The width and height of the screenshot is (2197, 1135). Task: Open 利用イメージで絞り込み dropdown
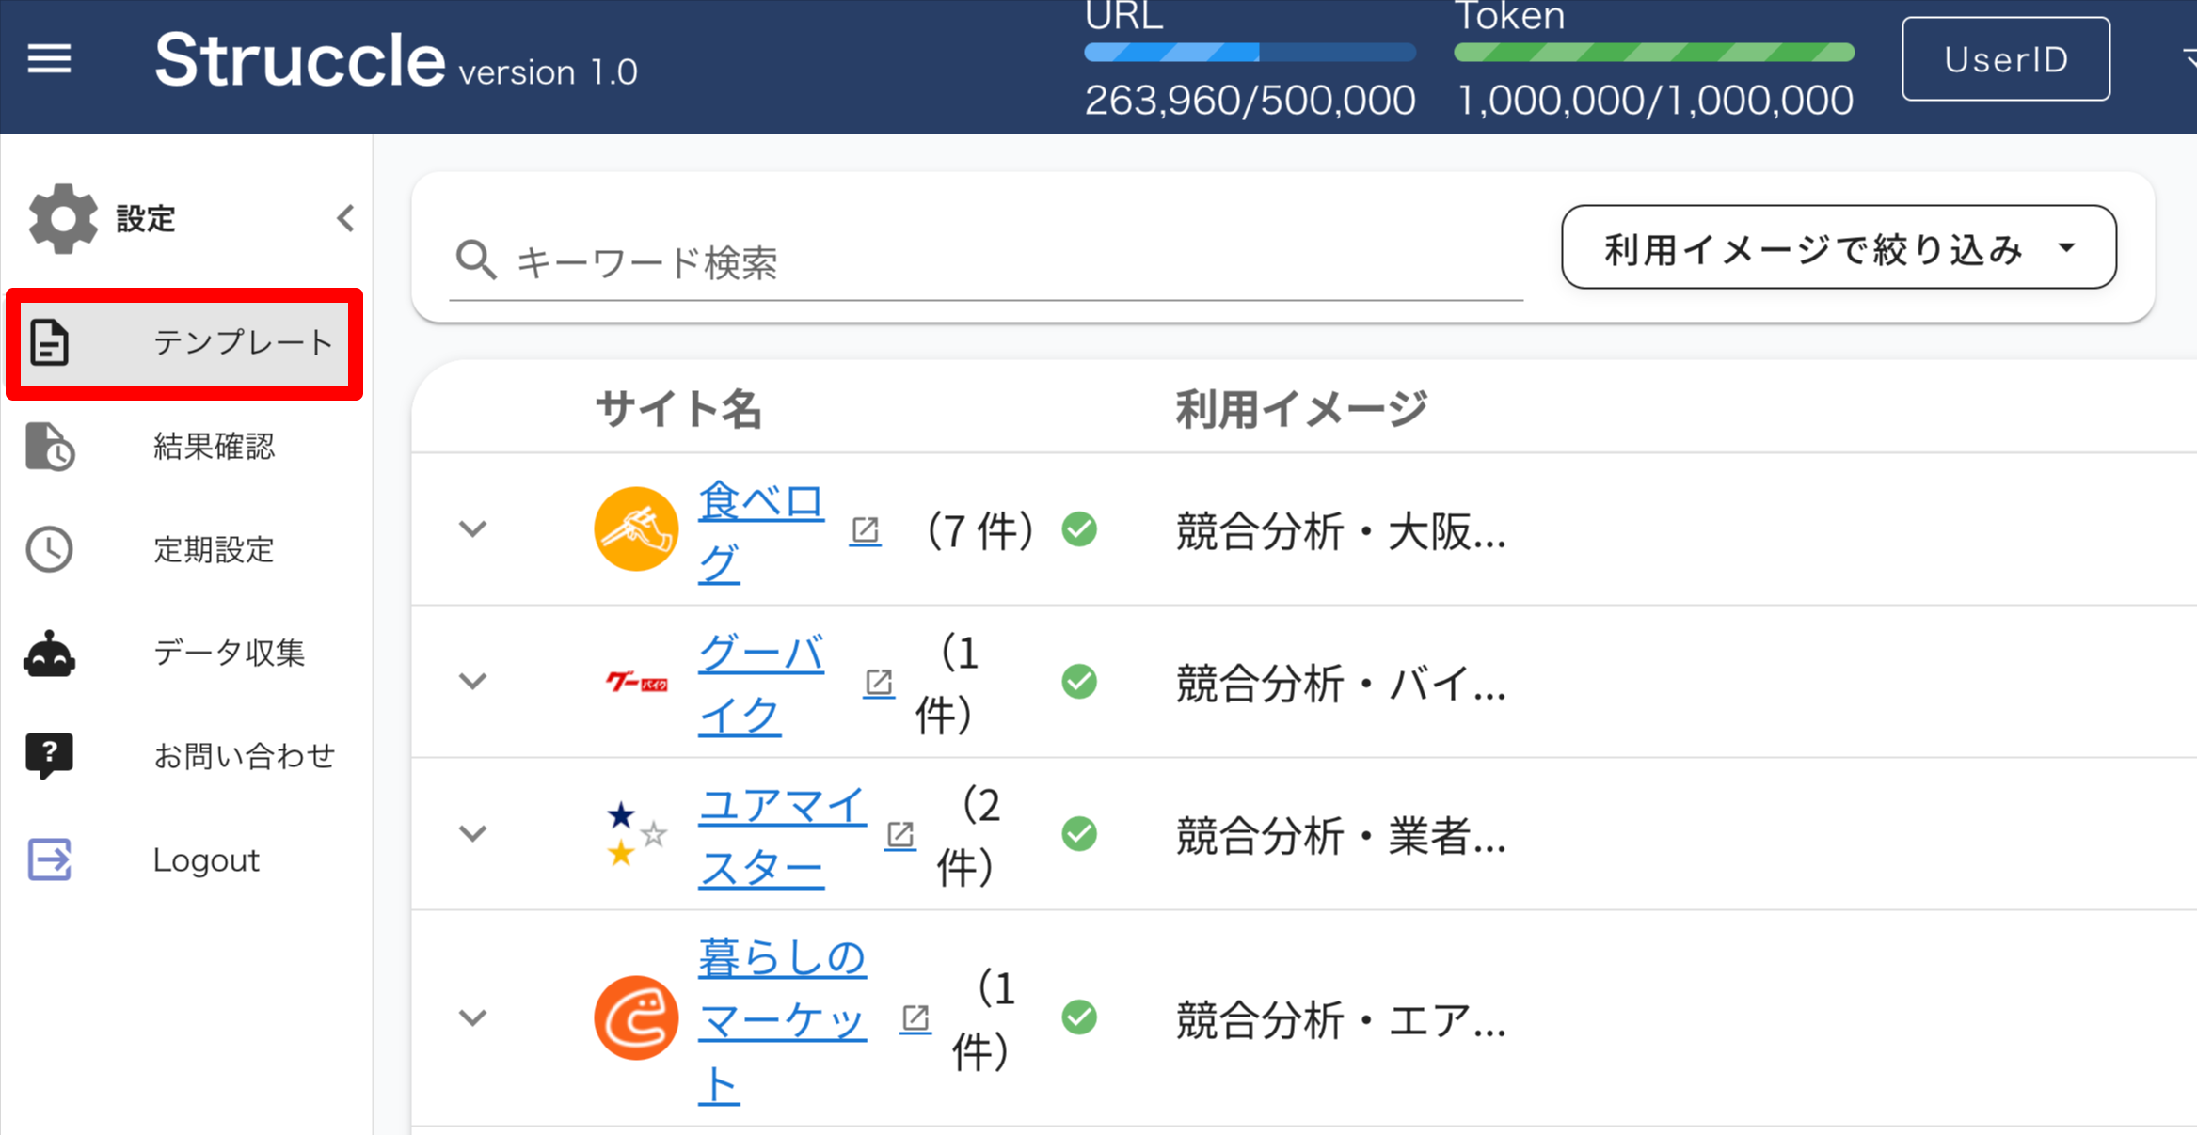[1838, 248]
